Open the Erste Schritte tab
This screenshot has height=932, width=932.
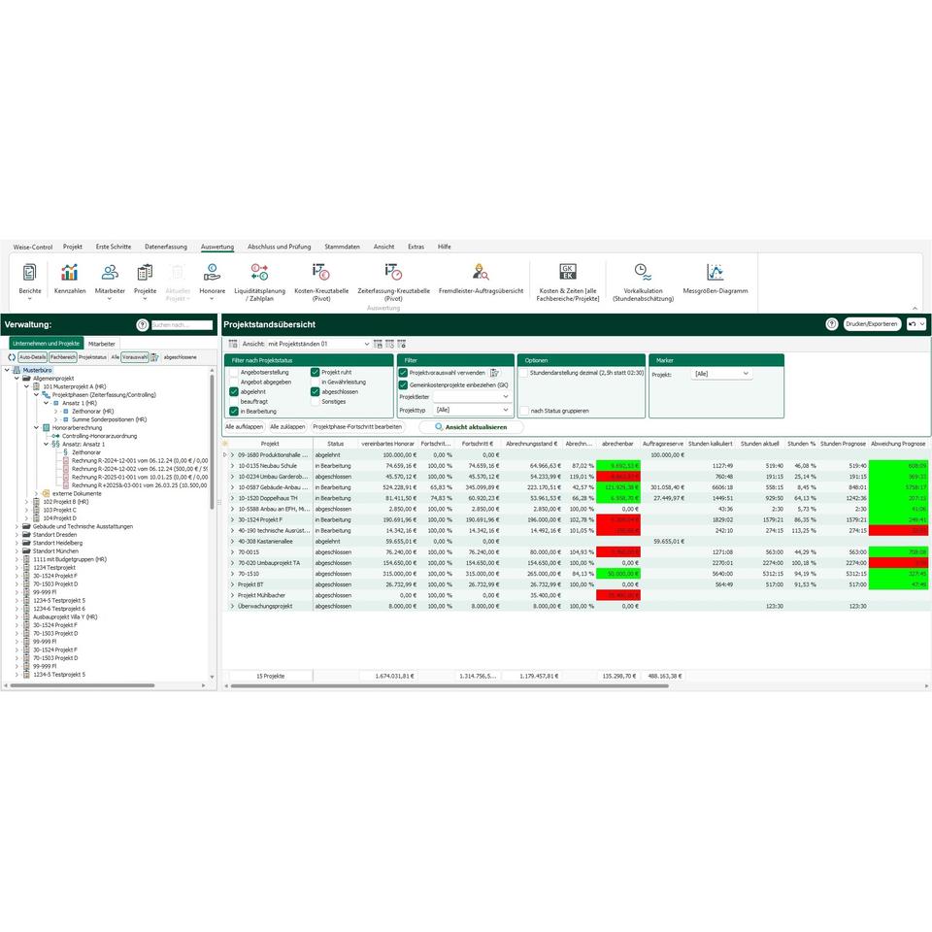pyautogui.click(x=114, y=247)
